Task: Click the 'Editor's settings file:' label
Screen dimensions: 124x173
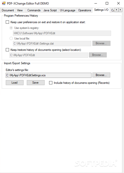Action: click(17, 70)
